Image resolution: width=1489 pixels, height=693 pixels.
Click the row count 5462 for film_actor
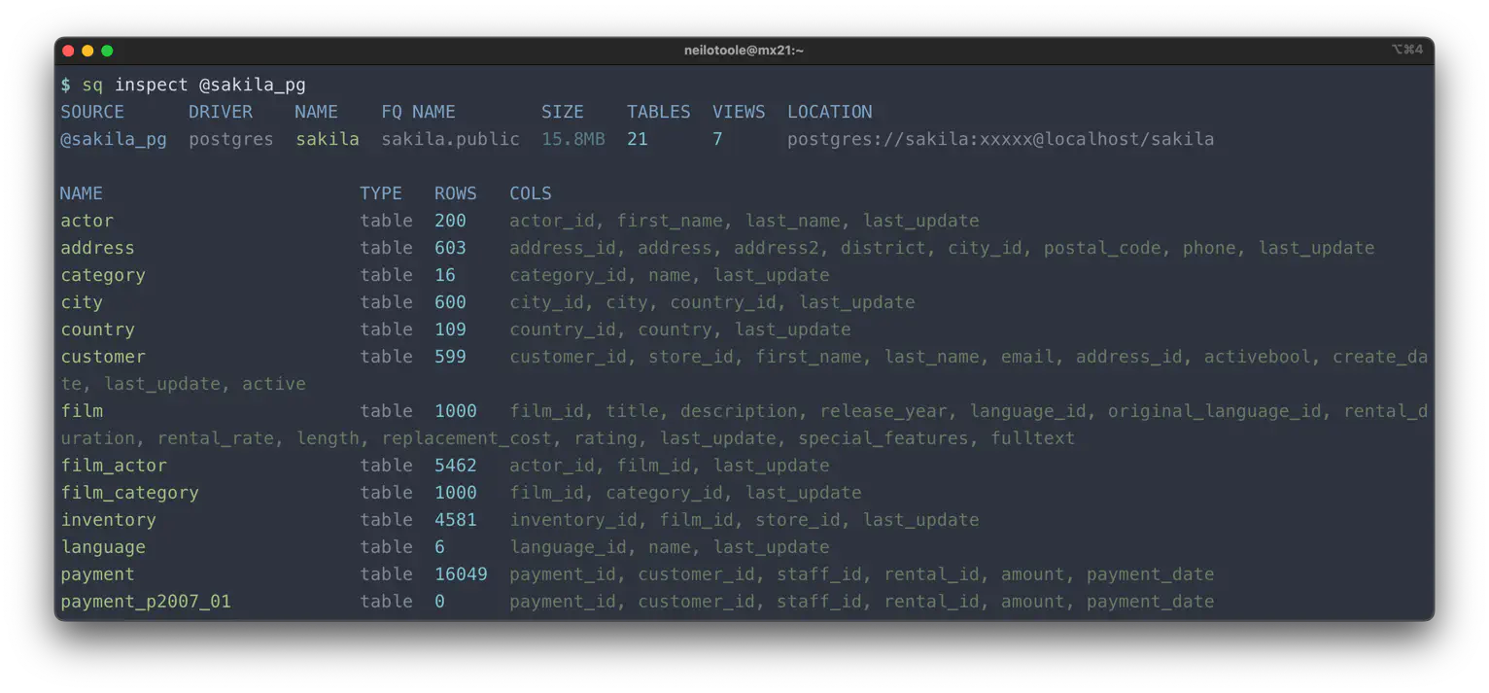pos(456,466)
